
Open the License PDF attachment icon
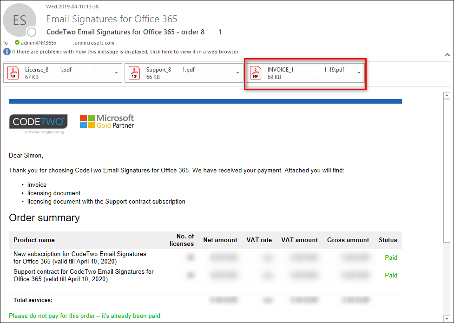[13, 73]
